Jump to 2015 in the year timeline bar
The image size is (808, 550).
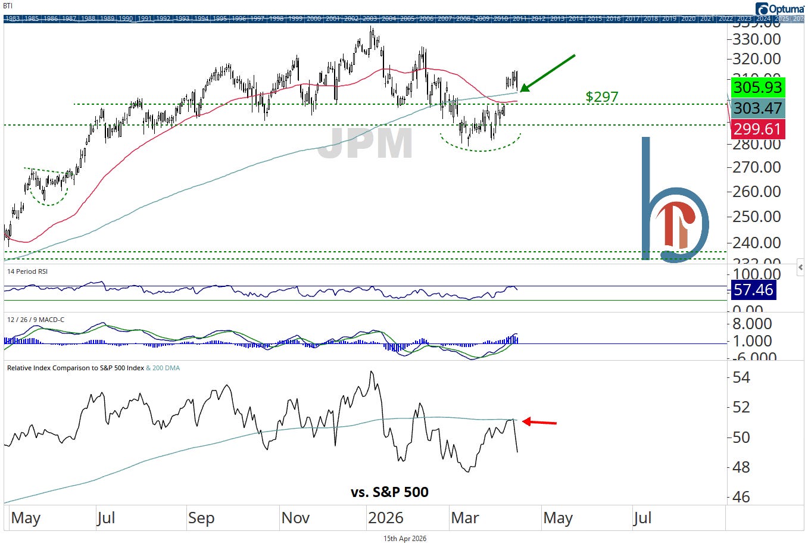tap(595, 19)
